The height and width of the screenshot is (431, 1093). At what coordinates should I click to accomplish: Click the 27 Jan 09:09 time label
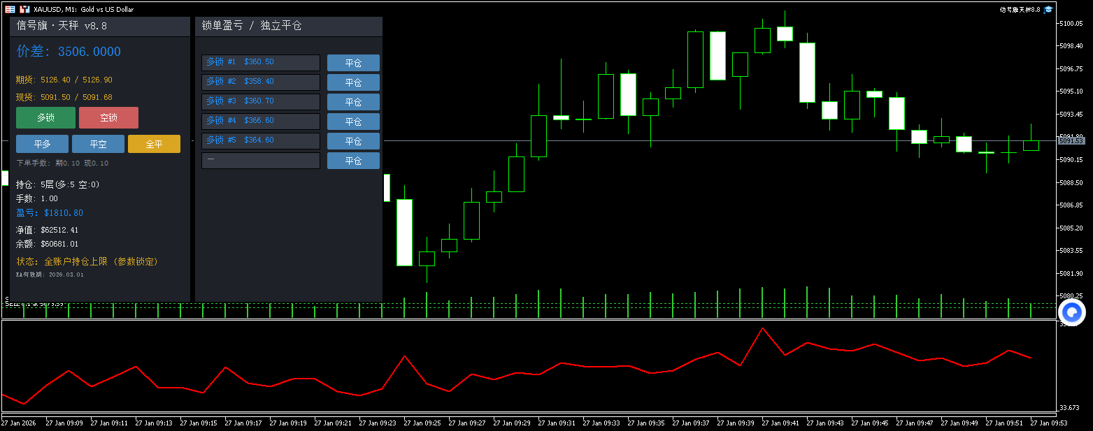64,423
